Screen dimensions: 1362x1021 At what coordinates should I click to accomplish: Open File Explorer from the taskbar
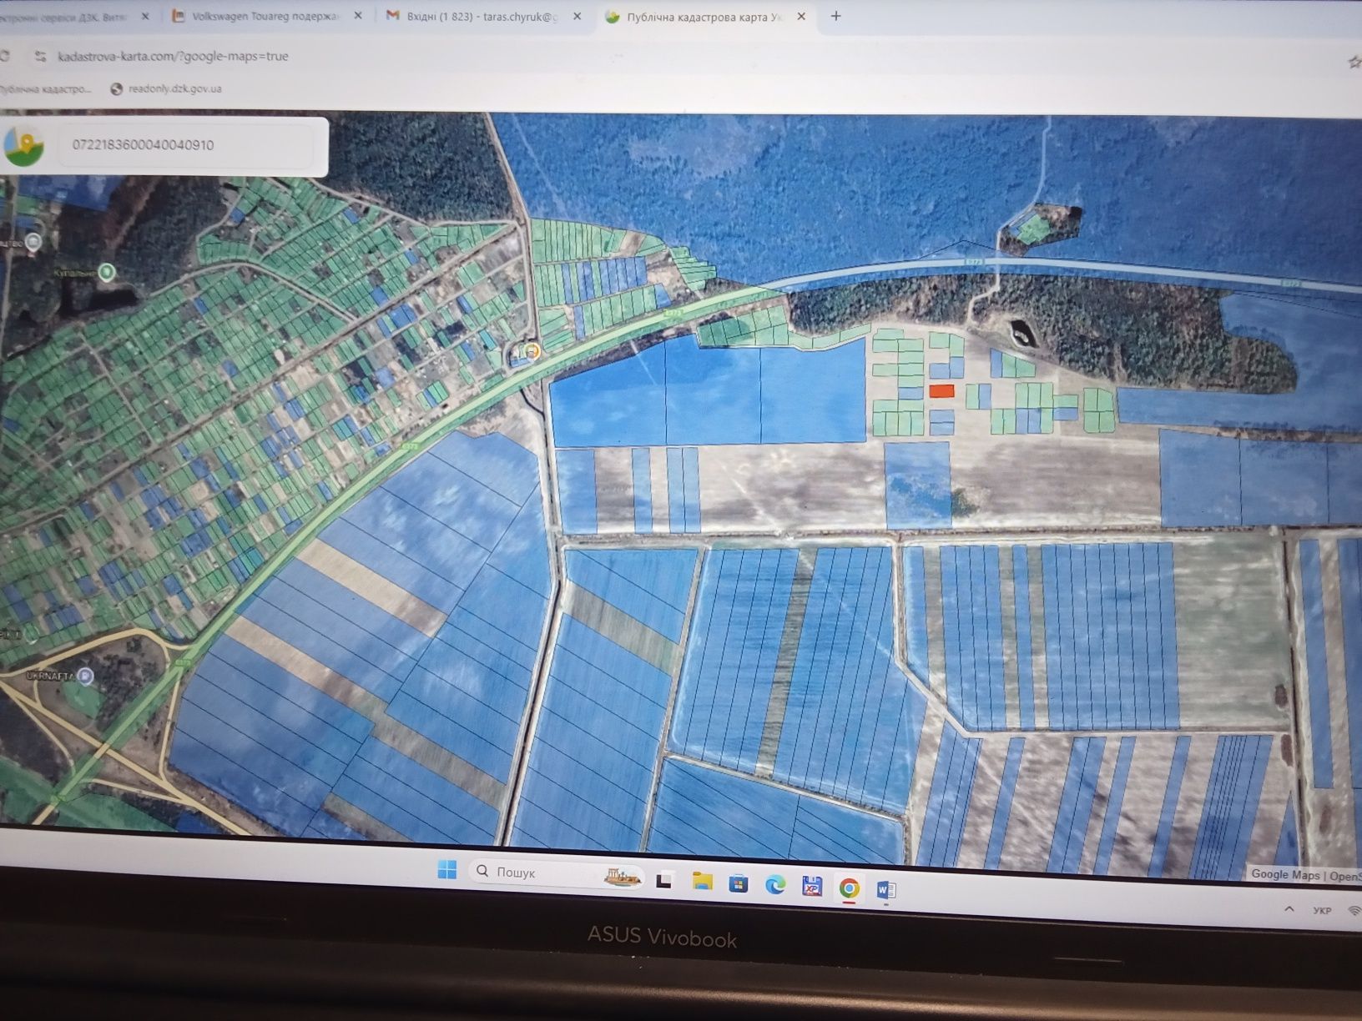pos(703,882)
